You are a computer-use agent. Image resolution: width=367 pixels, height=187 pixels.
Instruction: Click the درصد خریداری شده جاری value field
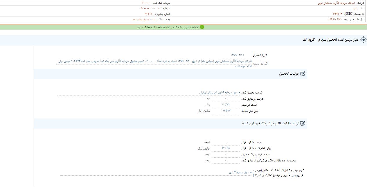click(x=226, y=154)
